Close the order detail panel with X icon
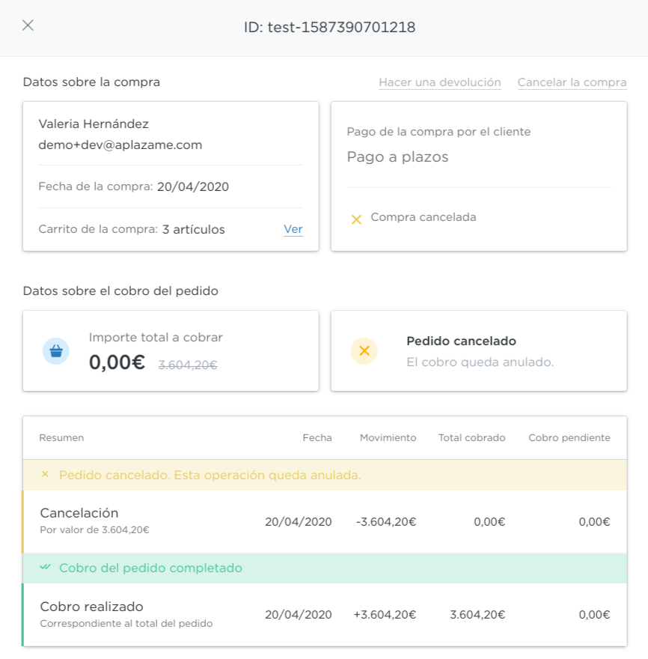Image resolution: width=648 pixels, height=659 pixels. [28, 25]
